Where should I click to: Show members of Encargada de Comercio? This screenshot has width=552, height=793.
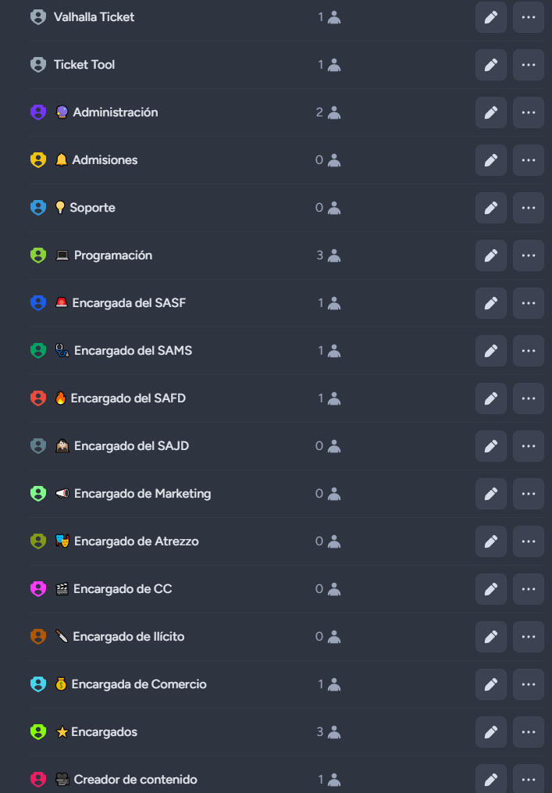click(x=328, y=684)
